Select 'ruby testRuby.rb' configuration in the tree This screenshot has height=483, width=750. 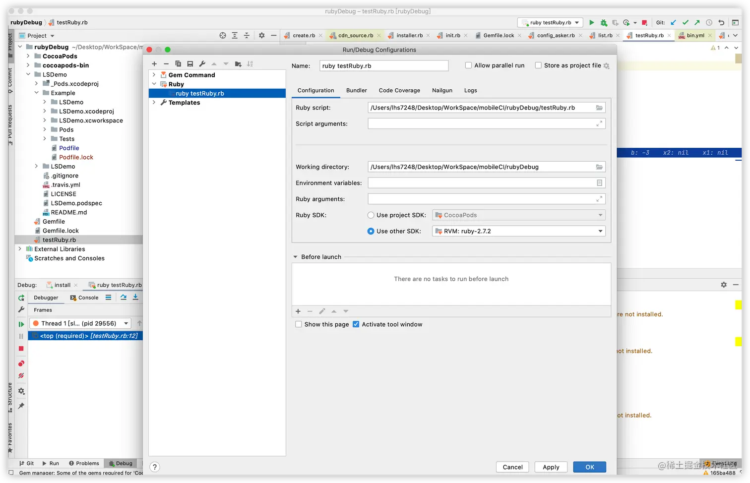[217, 93]
